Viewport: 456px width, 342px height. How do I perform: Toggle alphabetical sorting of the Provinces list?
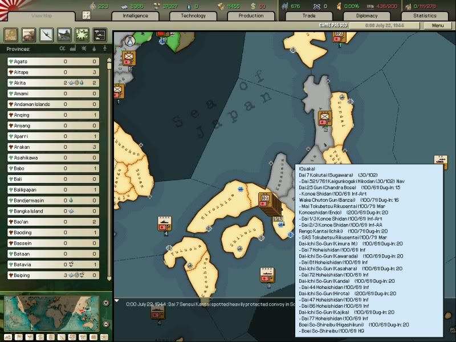point(63,49)
